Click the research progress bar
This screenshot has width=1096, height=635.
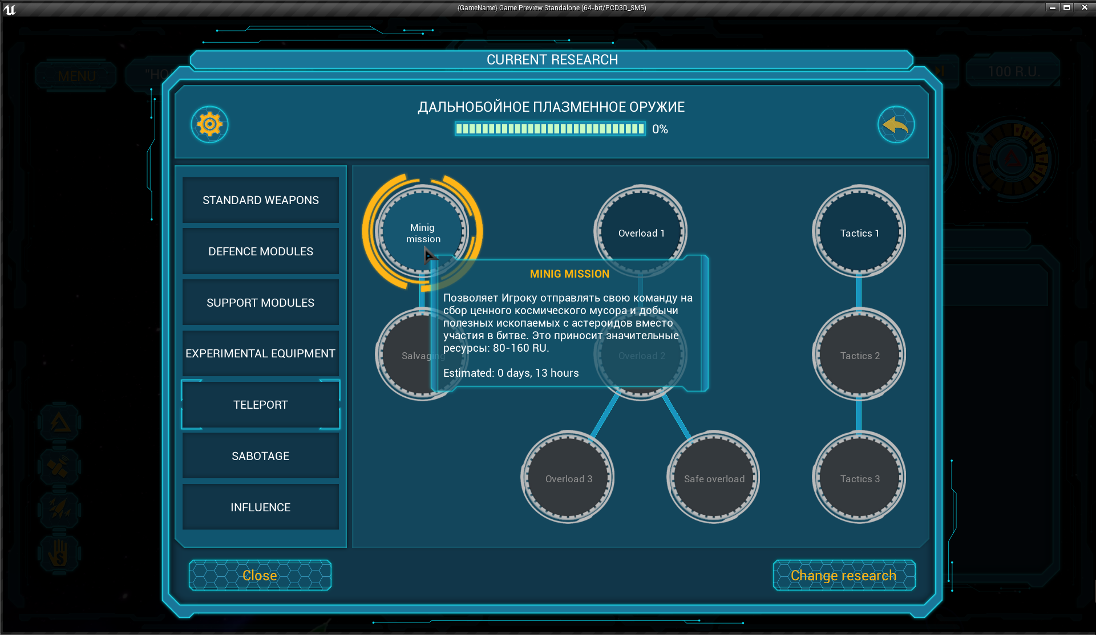click(550, 129)
